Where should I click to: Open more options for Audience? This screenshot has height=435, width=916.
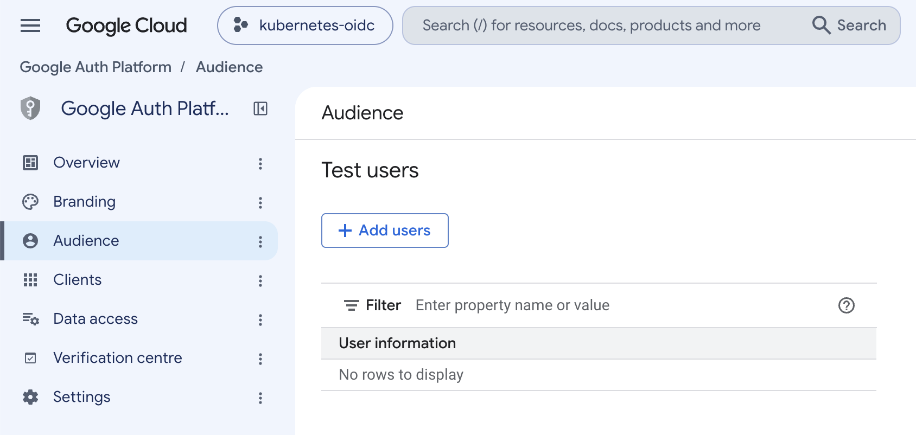coord(260,242)
